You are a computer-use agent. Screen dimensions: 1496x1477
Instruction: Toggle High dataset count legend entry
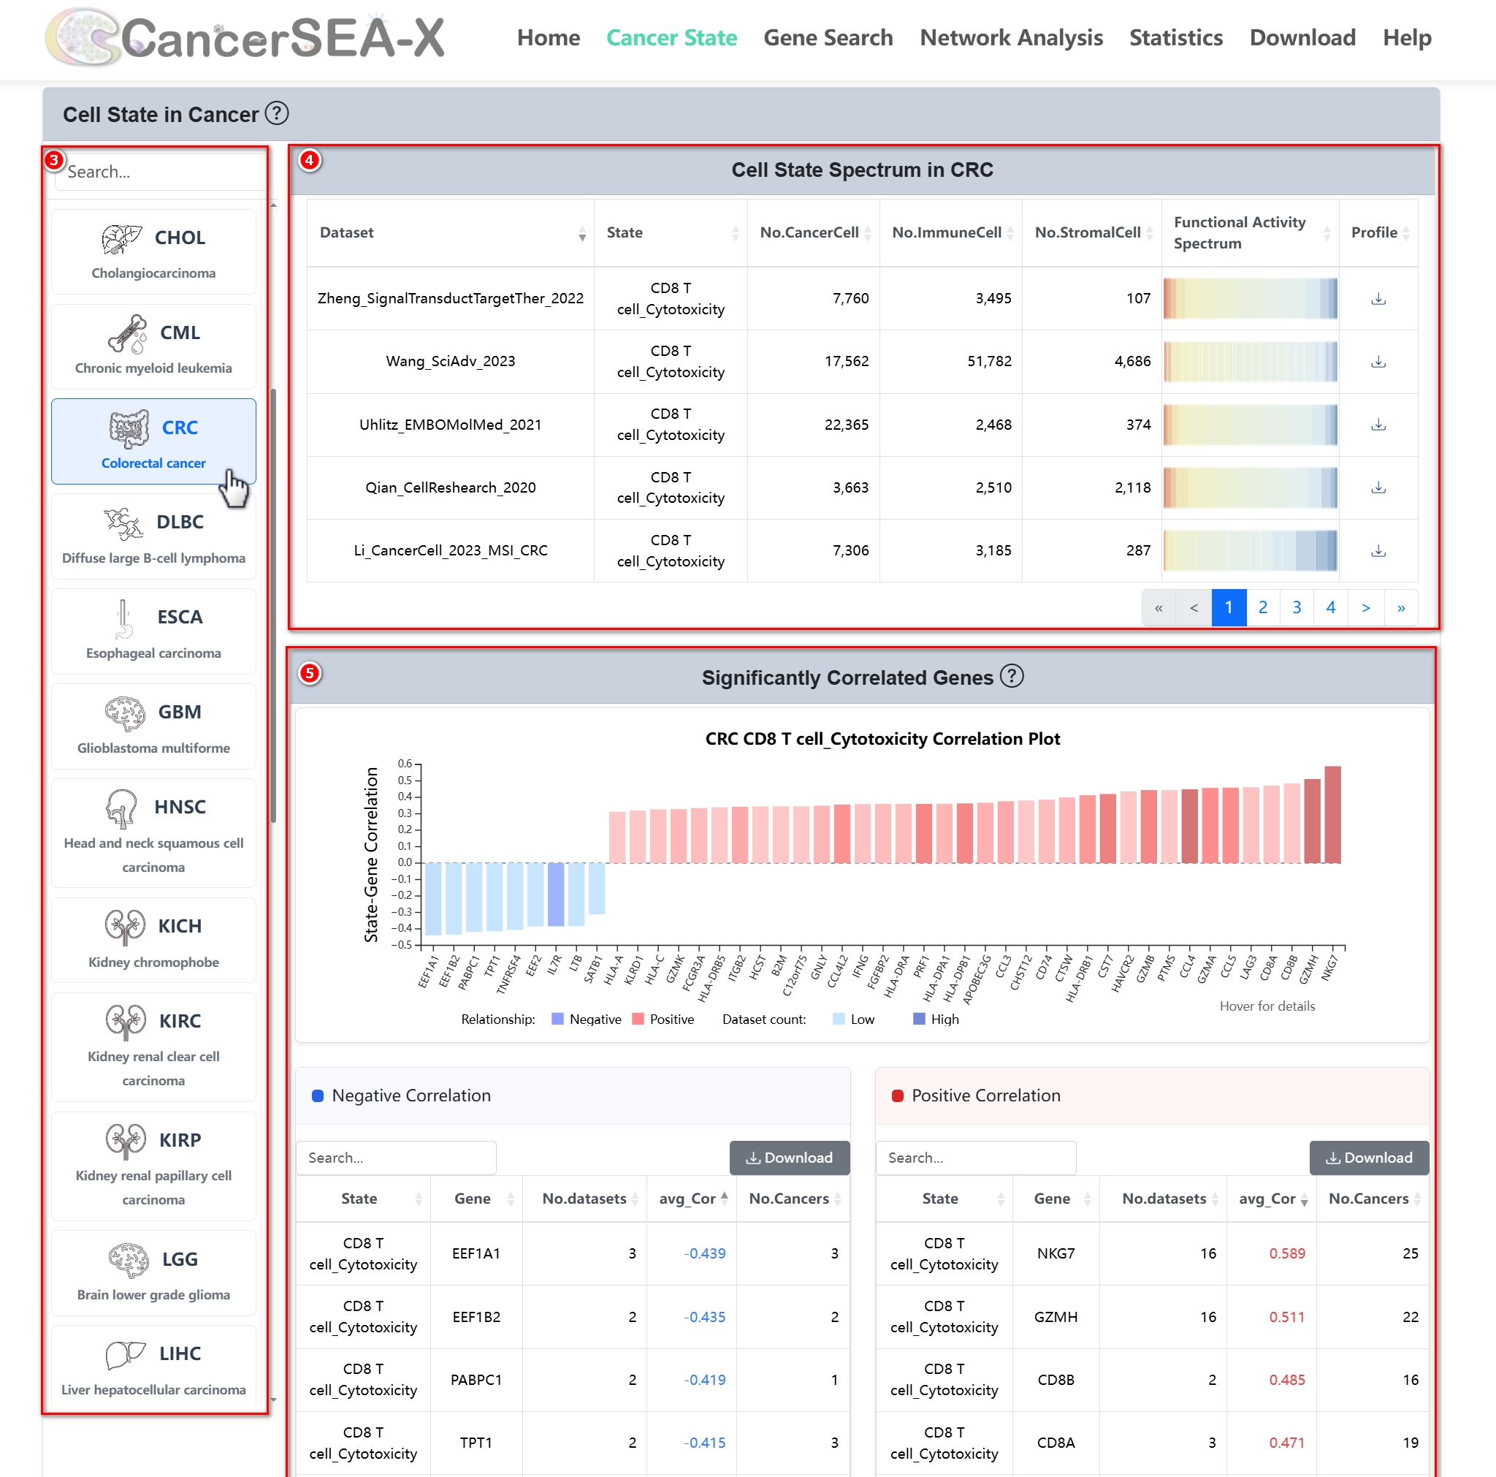pos(936,1020)
